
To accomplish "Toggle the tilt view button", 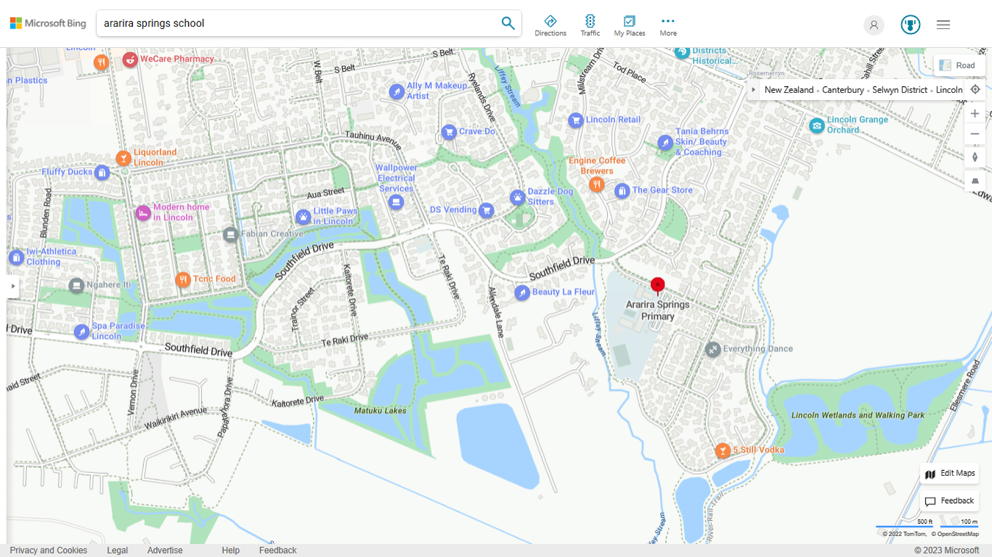I will click(975, 181).
